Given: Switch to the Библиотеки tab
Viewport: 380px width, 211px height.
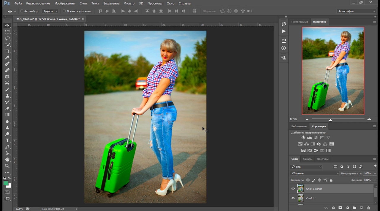Looking at the screenshot, I should pyautogui.click(x=299, y=126).
